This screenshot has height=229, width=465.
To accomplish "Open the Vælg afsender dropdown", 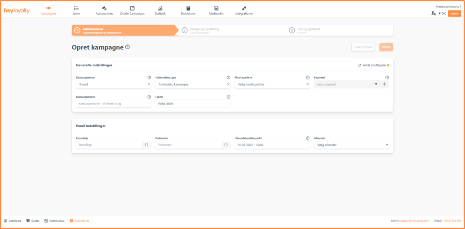I will coord(351,145).
